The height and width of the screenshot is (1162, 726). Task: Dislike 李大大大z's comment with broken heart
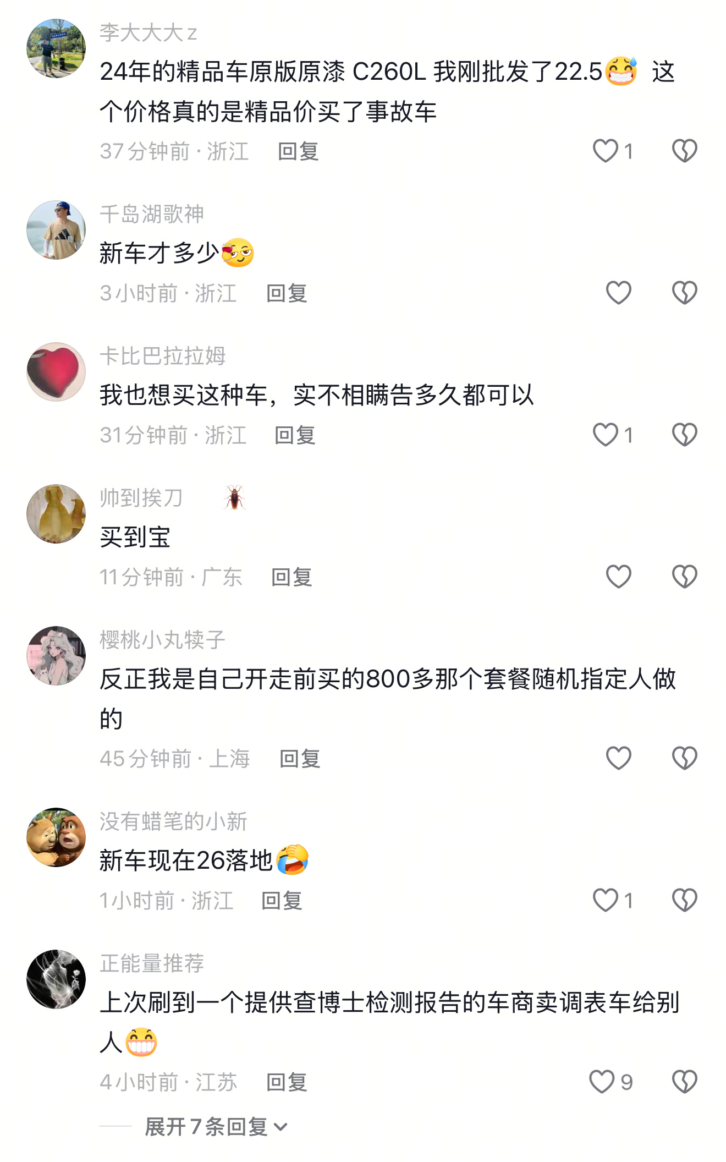pyautogui.click(x=684, y=151)
